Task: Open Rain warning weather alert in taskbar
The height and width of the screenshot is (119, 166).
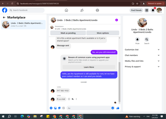Action: pos(133,116)
